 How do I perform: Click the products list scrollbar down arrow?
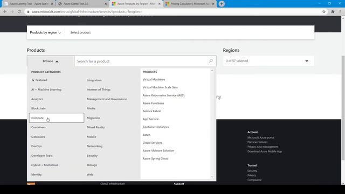pos(212,177)
